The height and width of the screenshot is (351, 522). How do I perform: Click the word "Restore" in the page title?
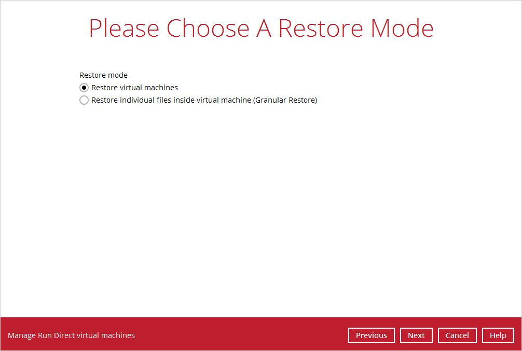[x=321, y=29]
